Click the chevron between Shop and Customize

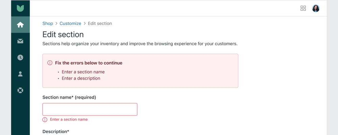point(56,24)
